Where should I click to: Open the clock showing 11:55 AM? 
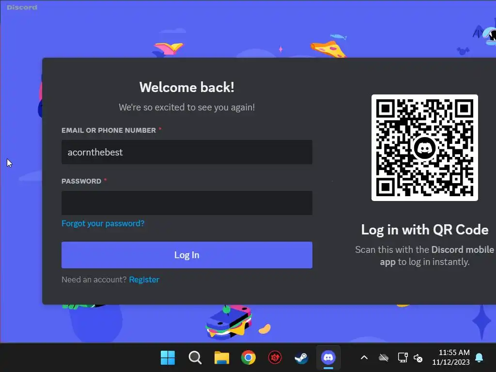[x=451, y=357]
